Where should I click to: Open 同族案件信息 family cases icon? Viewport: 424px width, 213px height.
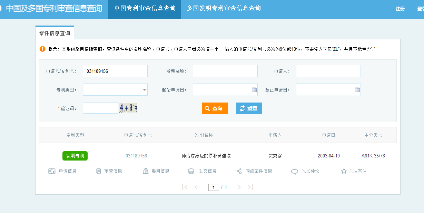click(x=239, y=171)
